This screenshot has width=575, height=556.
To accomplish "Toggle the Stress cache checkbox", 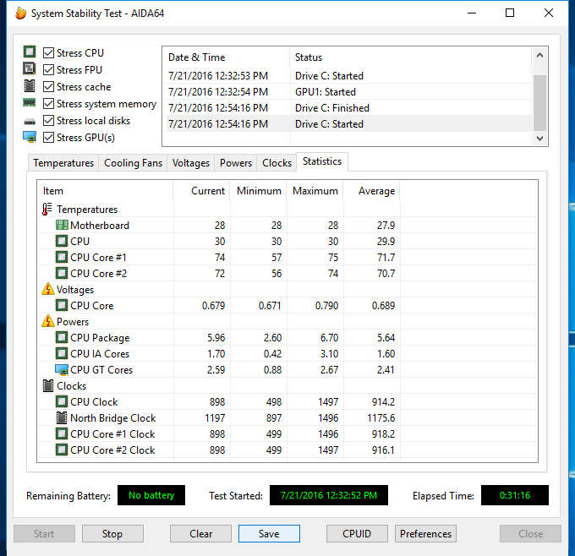I will [x=49, y=87].
